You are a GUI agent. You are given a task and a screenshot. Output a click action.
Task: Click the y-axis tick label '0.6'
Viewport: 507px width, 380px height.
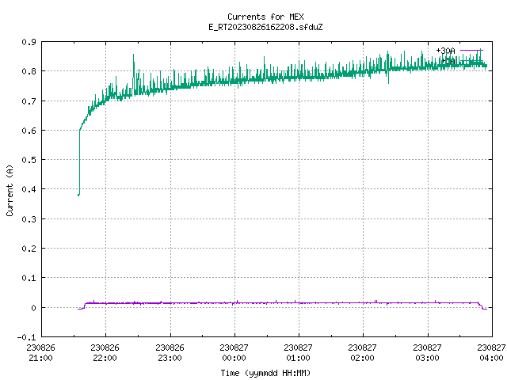coord(29,131)
